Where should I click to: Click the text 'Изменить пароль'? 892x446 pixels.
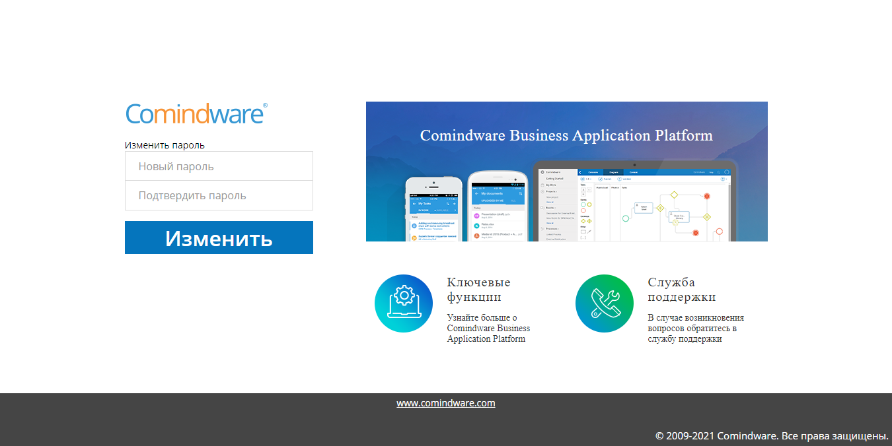point(165,145)
